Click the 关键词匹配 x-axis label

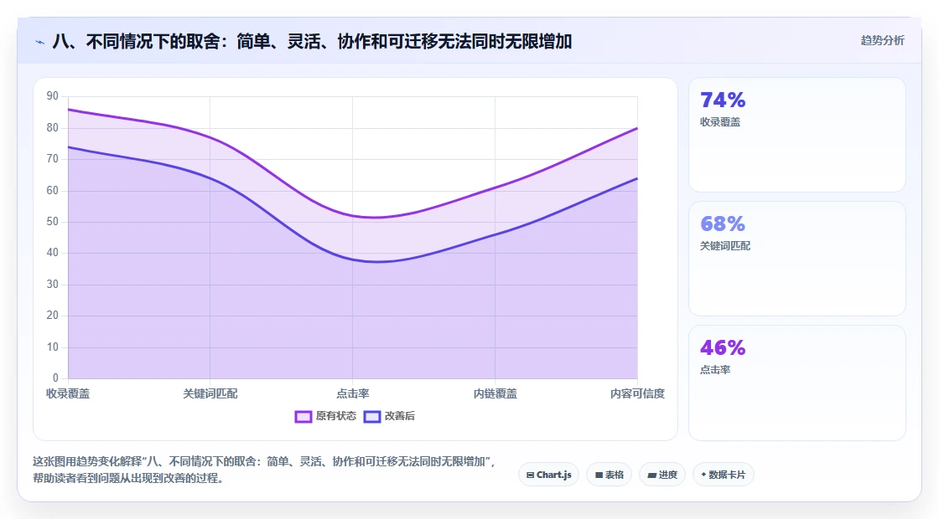tap(210, 393)
